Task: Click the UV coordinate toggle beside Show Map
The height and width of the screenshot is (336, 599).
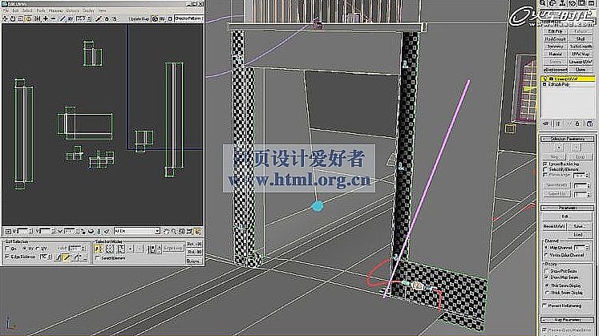Action: (162, 18)
